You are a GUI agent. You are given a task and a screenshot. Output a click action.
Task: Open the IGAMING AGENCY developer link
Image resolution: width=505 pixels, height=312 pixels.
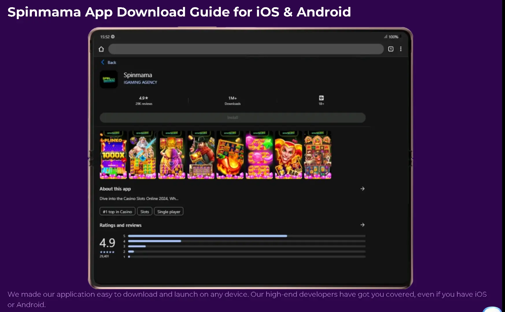point(140,82)
